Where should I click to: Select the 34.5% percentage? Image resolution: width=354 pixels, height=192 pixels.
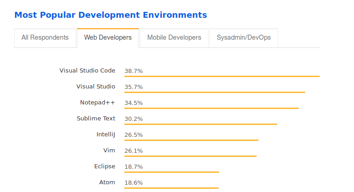click(x=134, y=103)
